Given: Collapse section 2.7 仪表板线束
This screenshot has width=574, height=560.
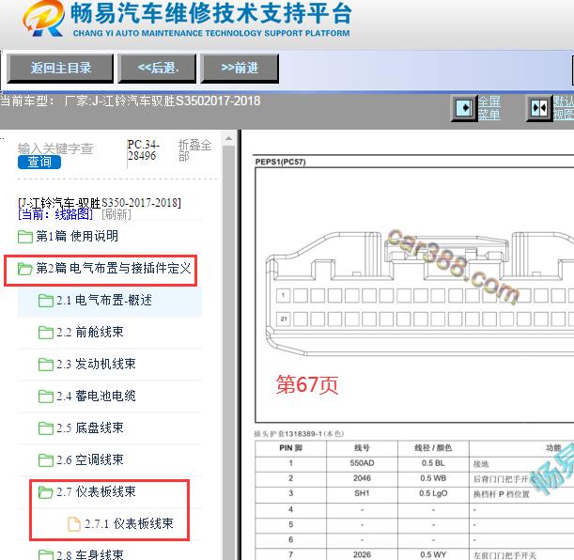Looking at the screenshot, I should click(96, 492).
